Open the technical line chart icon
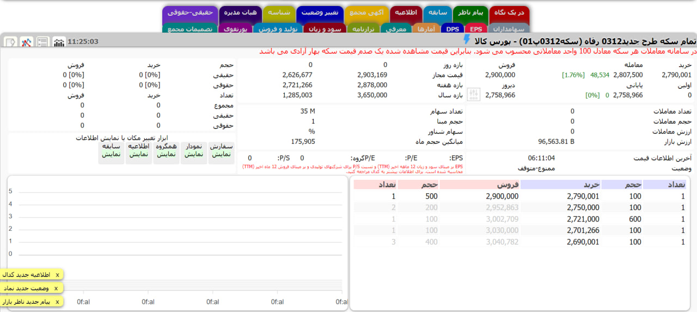 click(27, 42)
